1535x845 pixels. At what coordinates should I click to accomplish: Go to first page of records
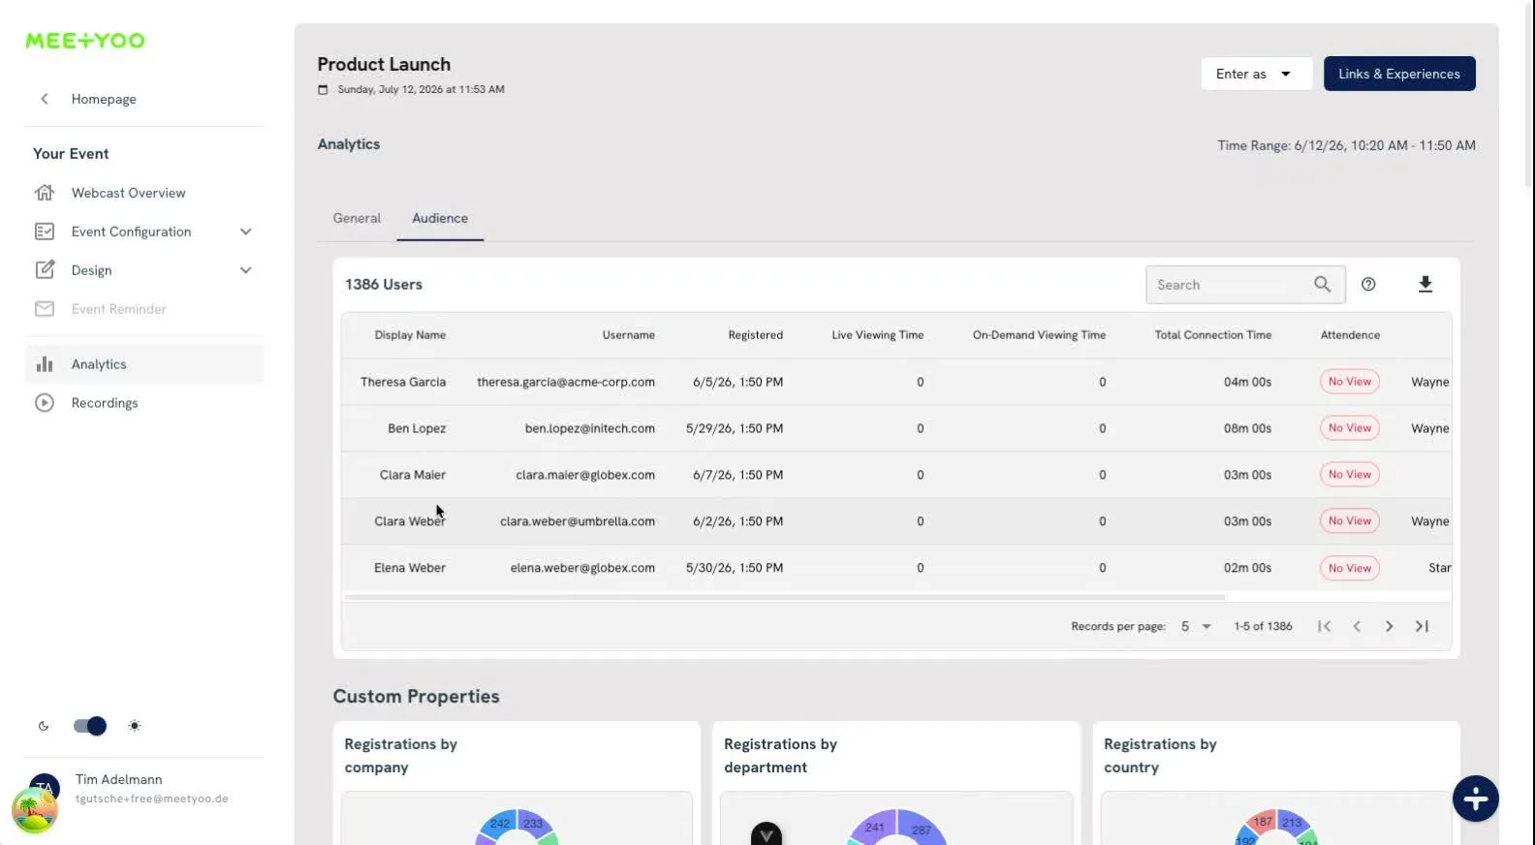[1325, 626]
